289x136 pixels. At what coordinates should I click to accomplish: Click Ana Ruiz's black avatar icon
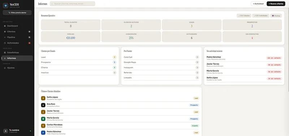click(x=43, y=105)
